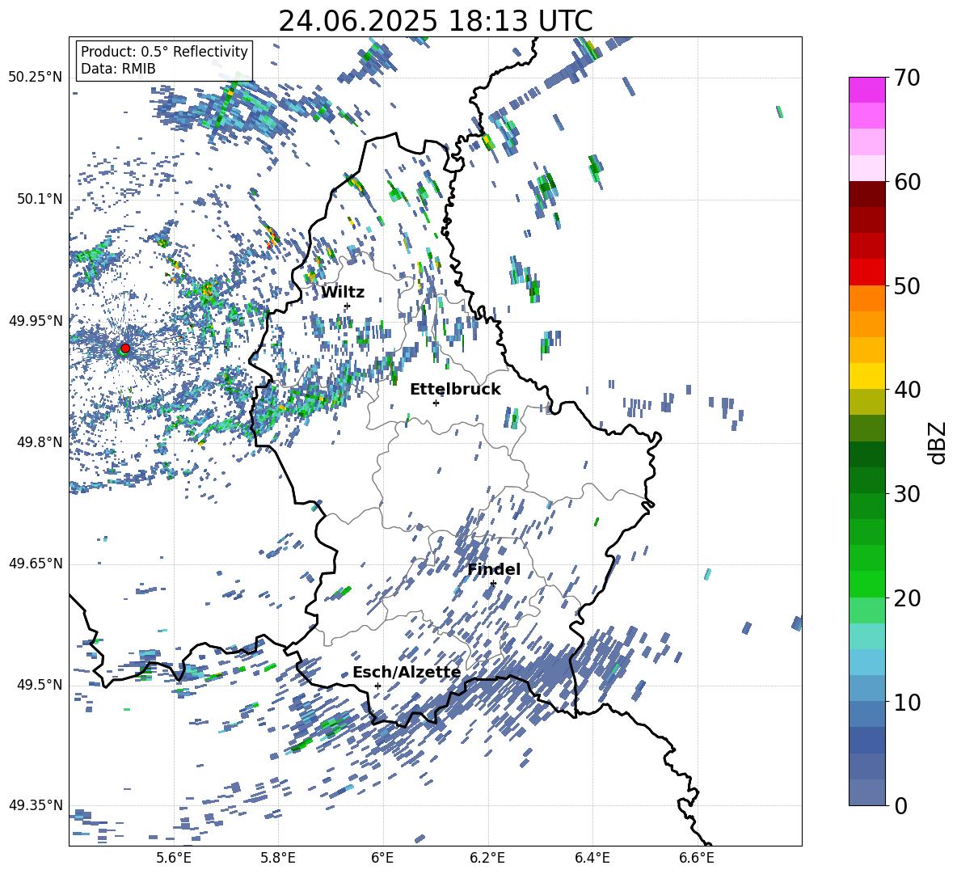
Task: Click the 'Data: RMIB' text
Action: point(118,69)
